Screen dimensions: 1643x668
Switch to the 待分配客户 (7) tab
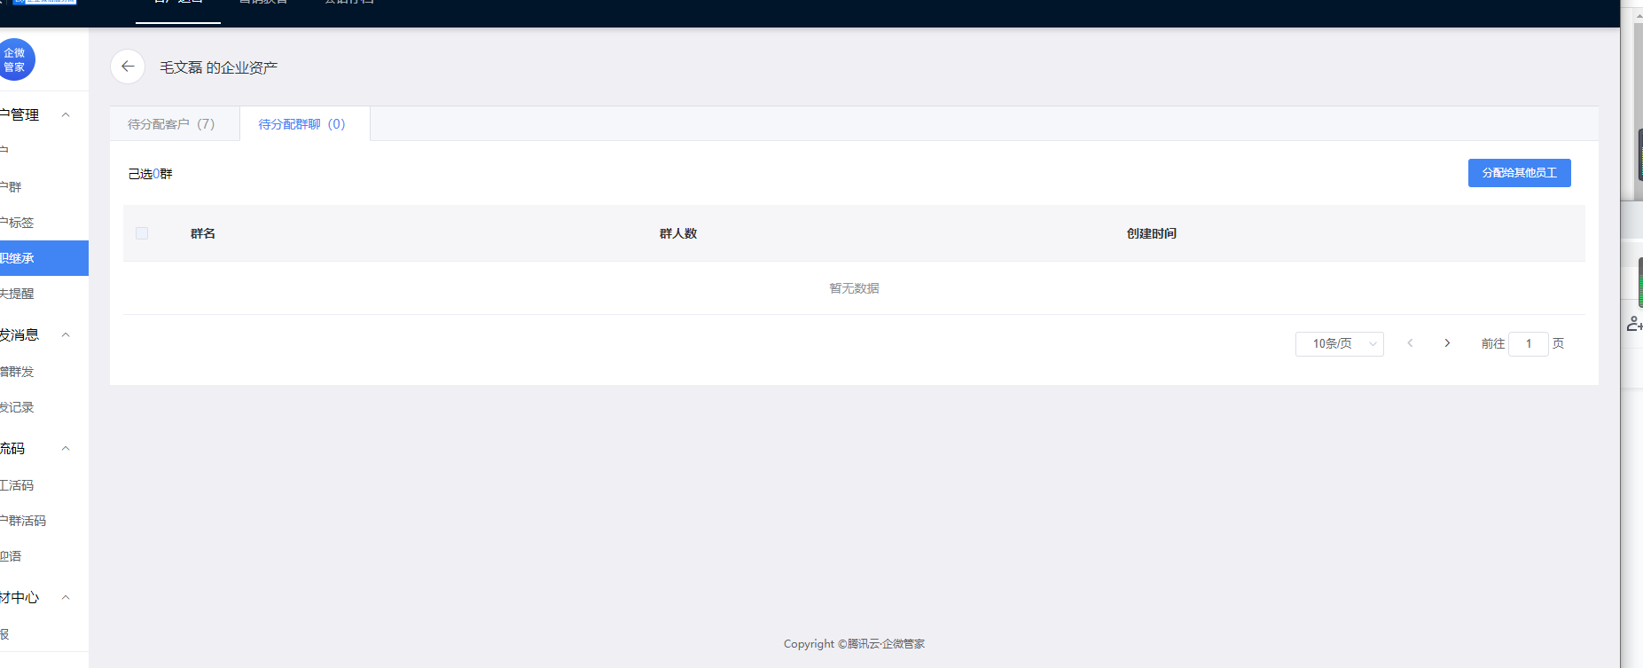pos(174,124)
